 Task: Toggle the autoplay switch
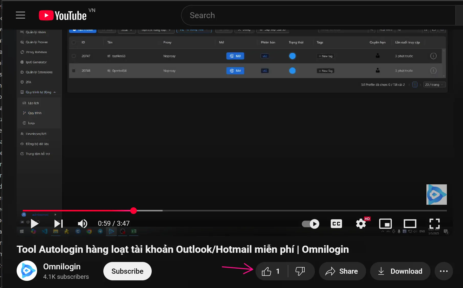pyautogui.click(x=311, y=224)
